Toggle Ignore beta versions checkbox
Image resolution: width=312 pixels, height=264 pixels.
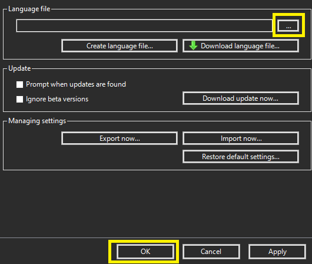coord(19,99)
